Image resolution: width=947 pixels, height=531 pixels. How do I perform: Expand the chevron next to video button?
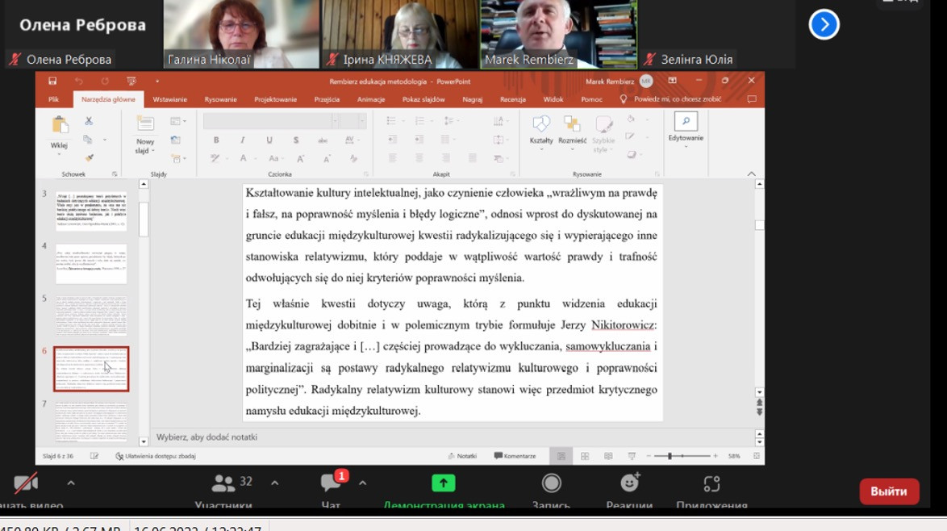[x=71, y=483]
